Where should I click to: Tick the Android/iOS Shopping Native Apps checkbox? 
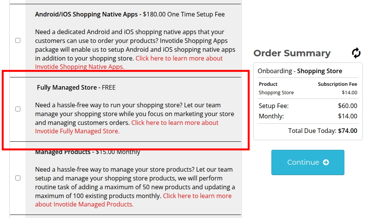coord(18,40)
